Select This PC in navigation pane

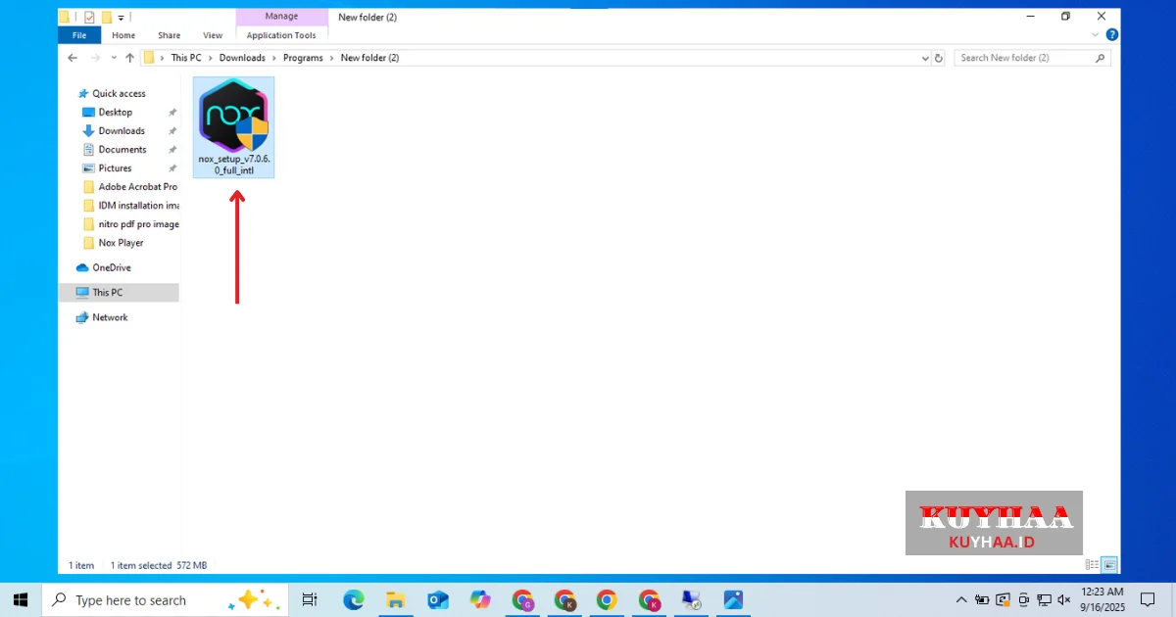tap(107, 293)
